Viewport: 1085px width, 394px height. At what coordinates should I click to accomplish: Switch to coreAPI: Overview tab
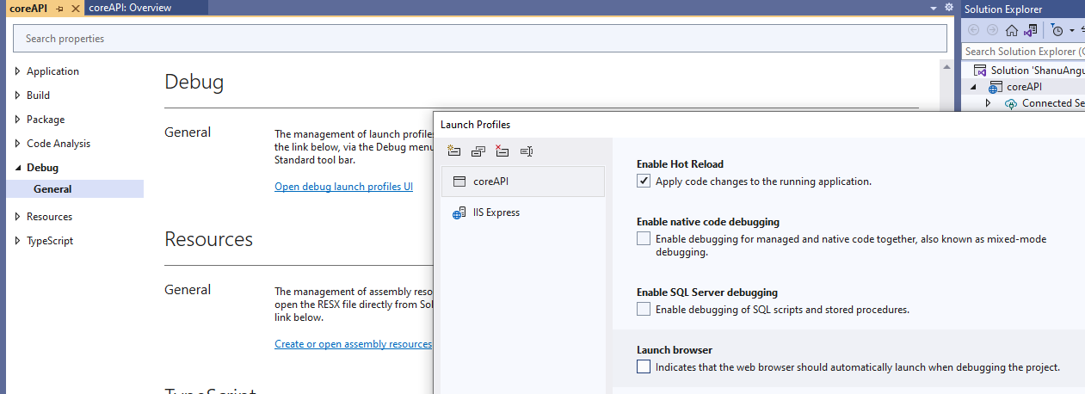(x=130, y=8)
